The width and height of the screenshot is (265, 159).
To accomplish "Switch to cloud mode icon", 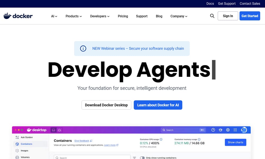I will pyautogui.click(x=59, y=130).
